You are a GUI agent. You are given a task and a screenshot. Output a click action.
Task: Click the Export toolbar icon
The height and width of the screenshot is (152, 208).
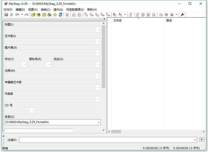137,15
